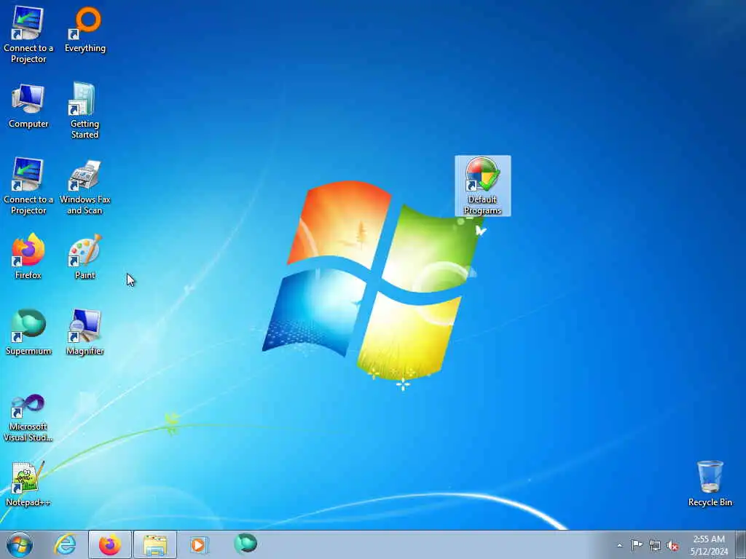
Task: Select the Supermium desktop shortcut
Action: (28, 332)
